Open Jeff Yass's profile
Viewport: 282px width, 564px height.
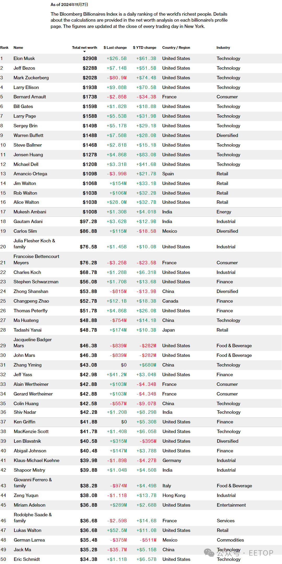[23, 375]
